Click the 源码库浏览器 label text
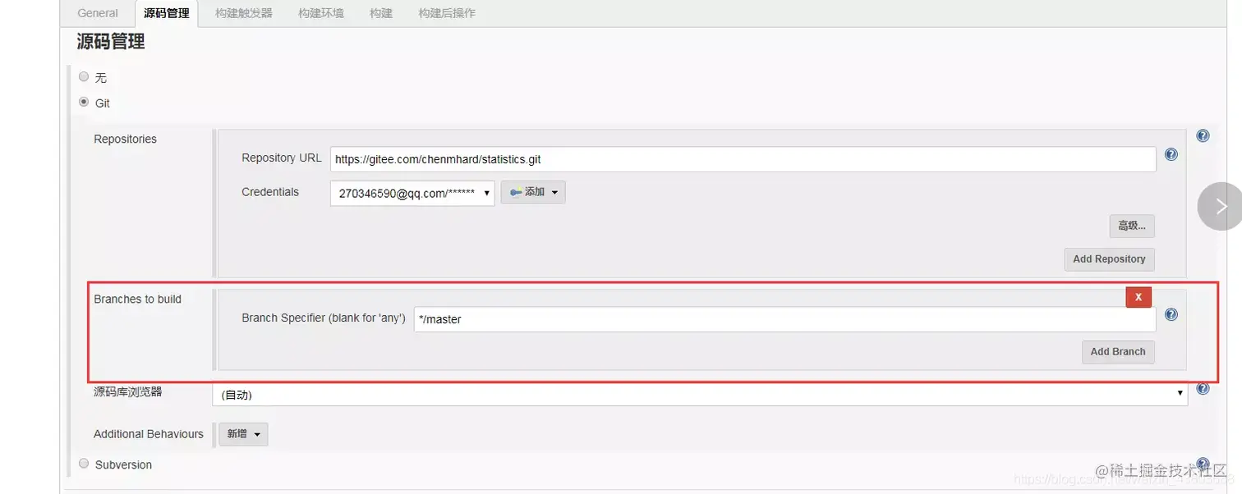Image resolution: width=1242 pixels, height=494 pixels. click(128, 392)
